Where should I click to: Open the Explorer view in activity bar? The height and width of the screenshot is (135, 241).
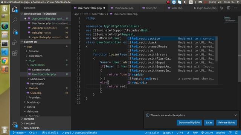(x=15, y=9)
